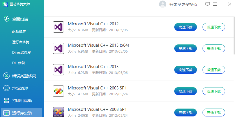
Task: Click 更新日期：2013/05/06 for Visual C++ 2012
Action: click(x=110, y=30)
